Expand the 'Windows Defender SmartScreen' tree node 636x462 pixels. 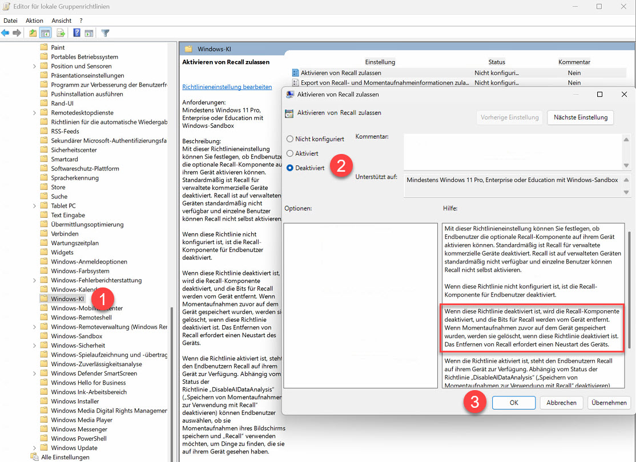click(x=34, y=374)
